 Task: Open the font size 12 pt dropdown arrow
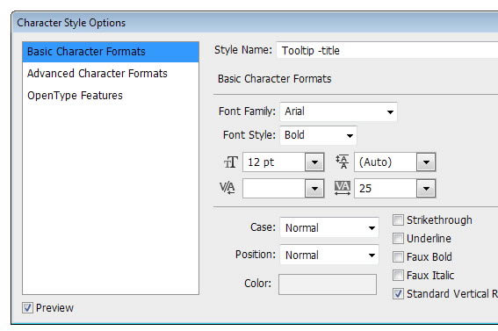click(314, 162)
